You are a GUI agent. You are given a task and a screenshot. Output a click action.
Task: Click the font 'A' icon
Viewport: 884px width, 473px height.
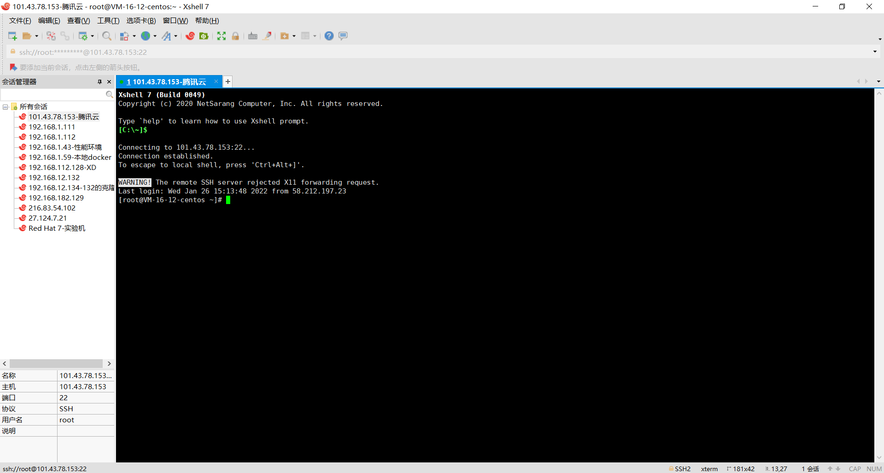coord(166,36)
